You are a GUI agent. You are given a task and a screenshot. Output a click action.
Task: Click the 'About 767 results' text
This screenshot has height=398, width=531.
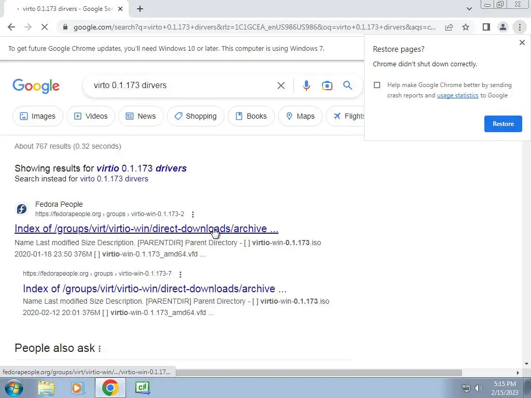68,146
